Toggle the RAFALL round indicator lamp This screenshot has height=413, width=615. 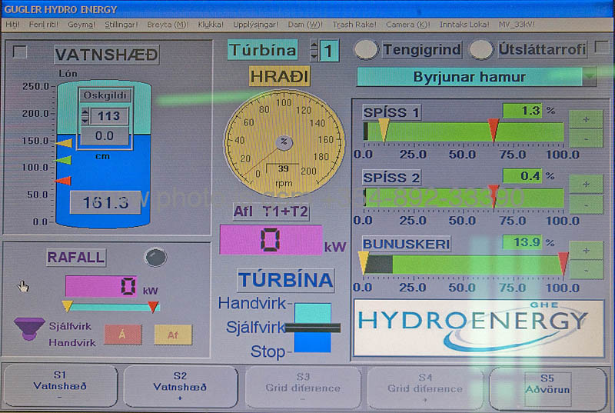coord(156,258)
